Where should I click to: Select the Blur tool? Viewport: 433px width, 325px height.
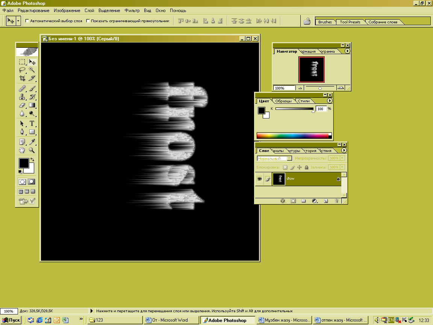pyautogui.click(x=22, y=113)
